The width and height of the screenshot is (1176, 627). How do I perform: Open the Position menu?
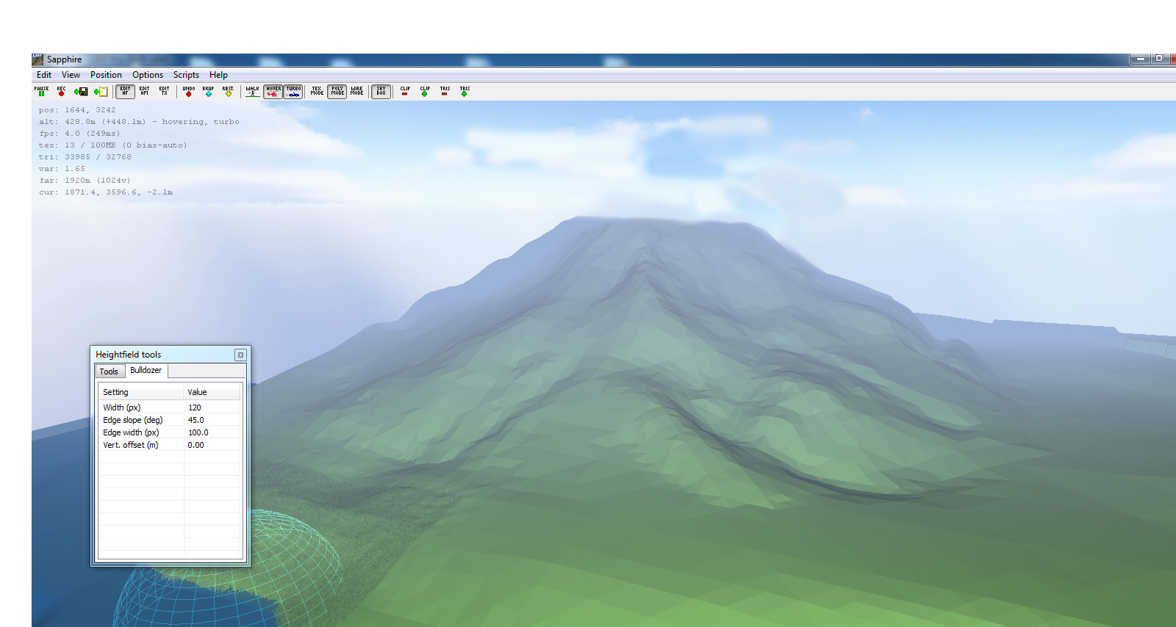pos(106,75)
